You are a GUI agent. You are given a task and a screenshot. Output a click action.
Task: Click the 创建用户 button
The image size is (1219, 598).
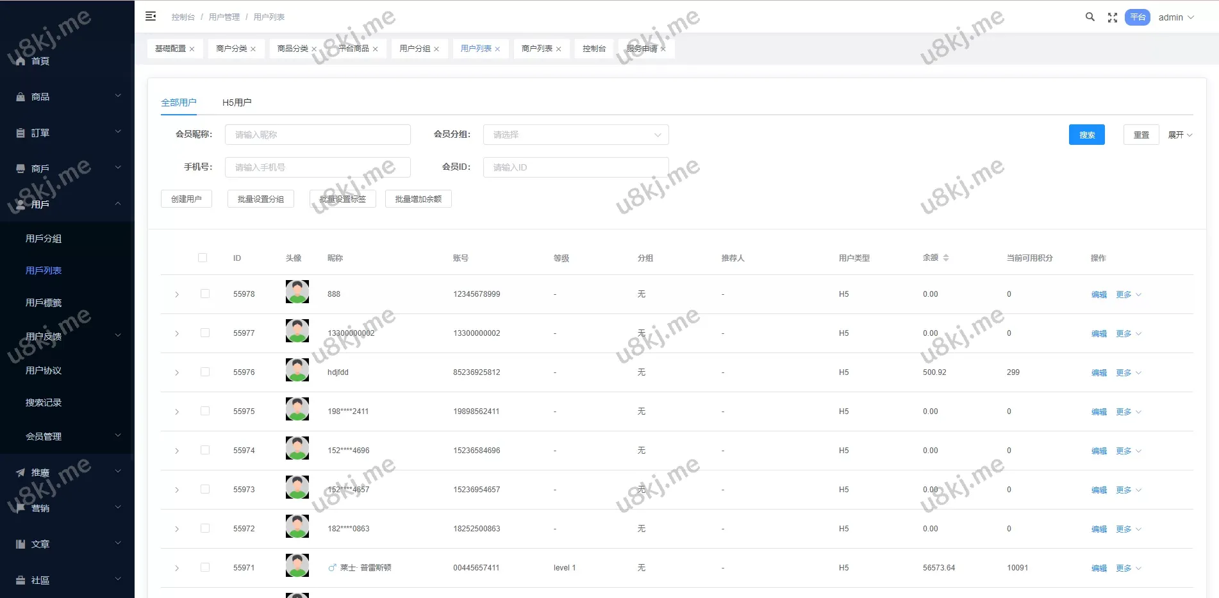pos(186,199)
